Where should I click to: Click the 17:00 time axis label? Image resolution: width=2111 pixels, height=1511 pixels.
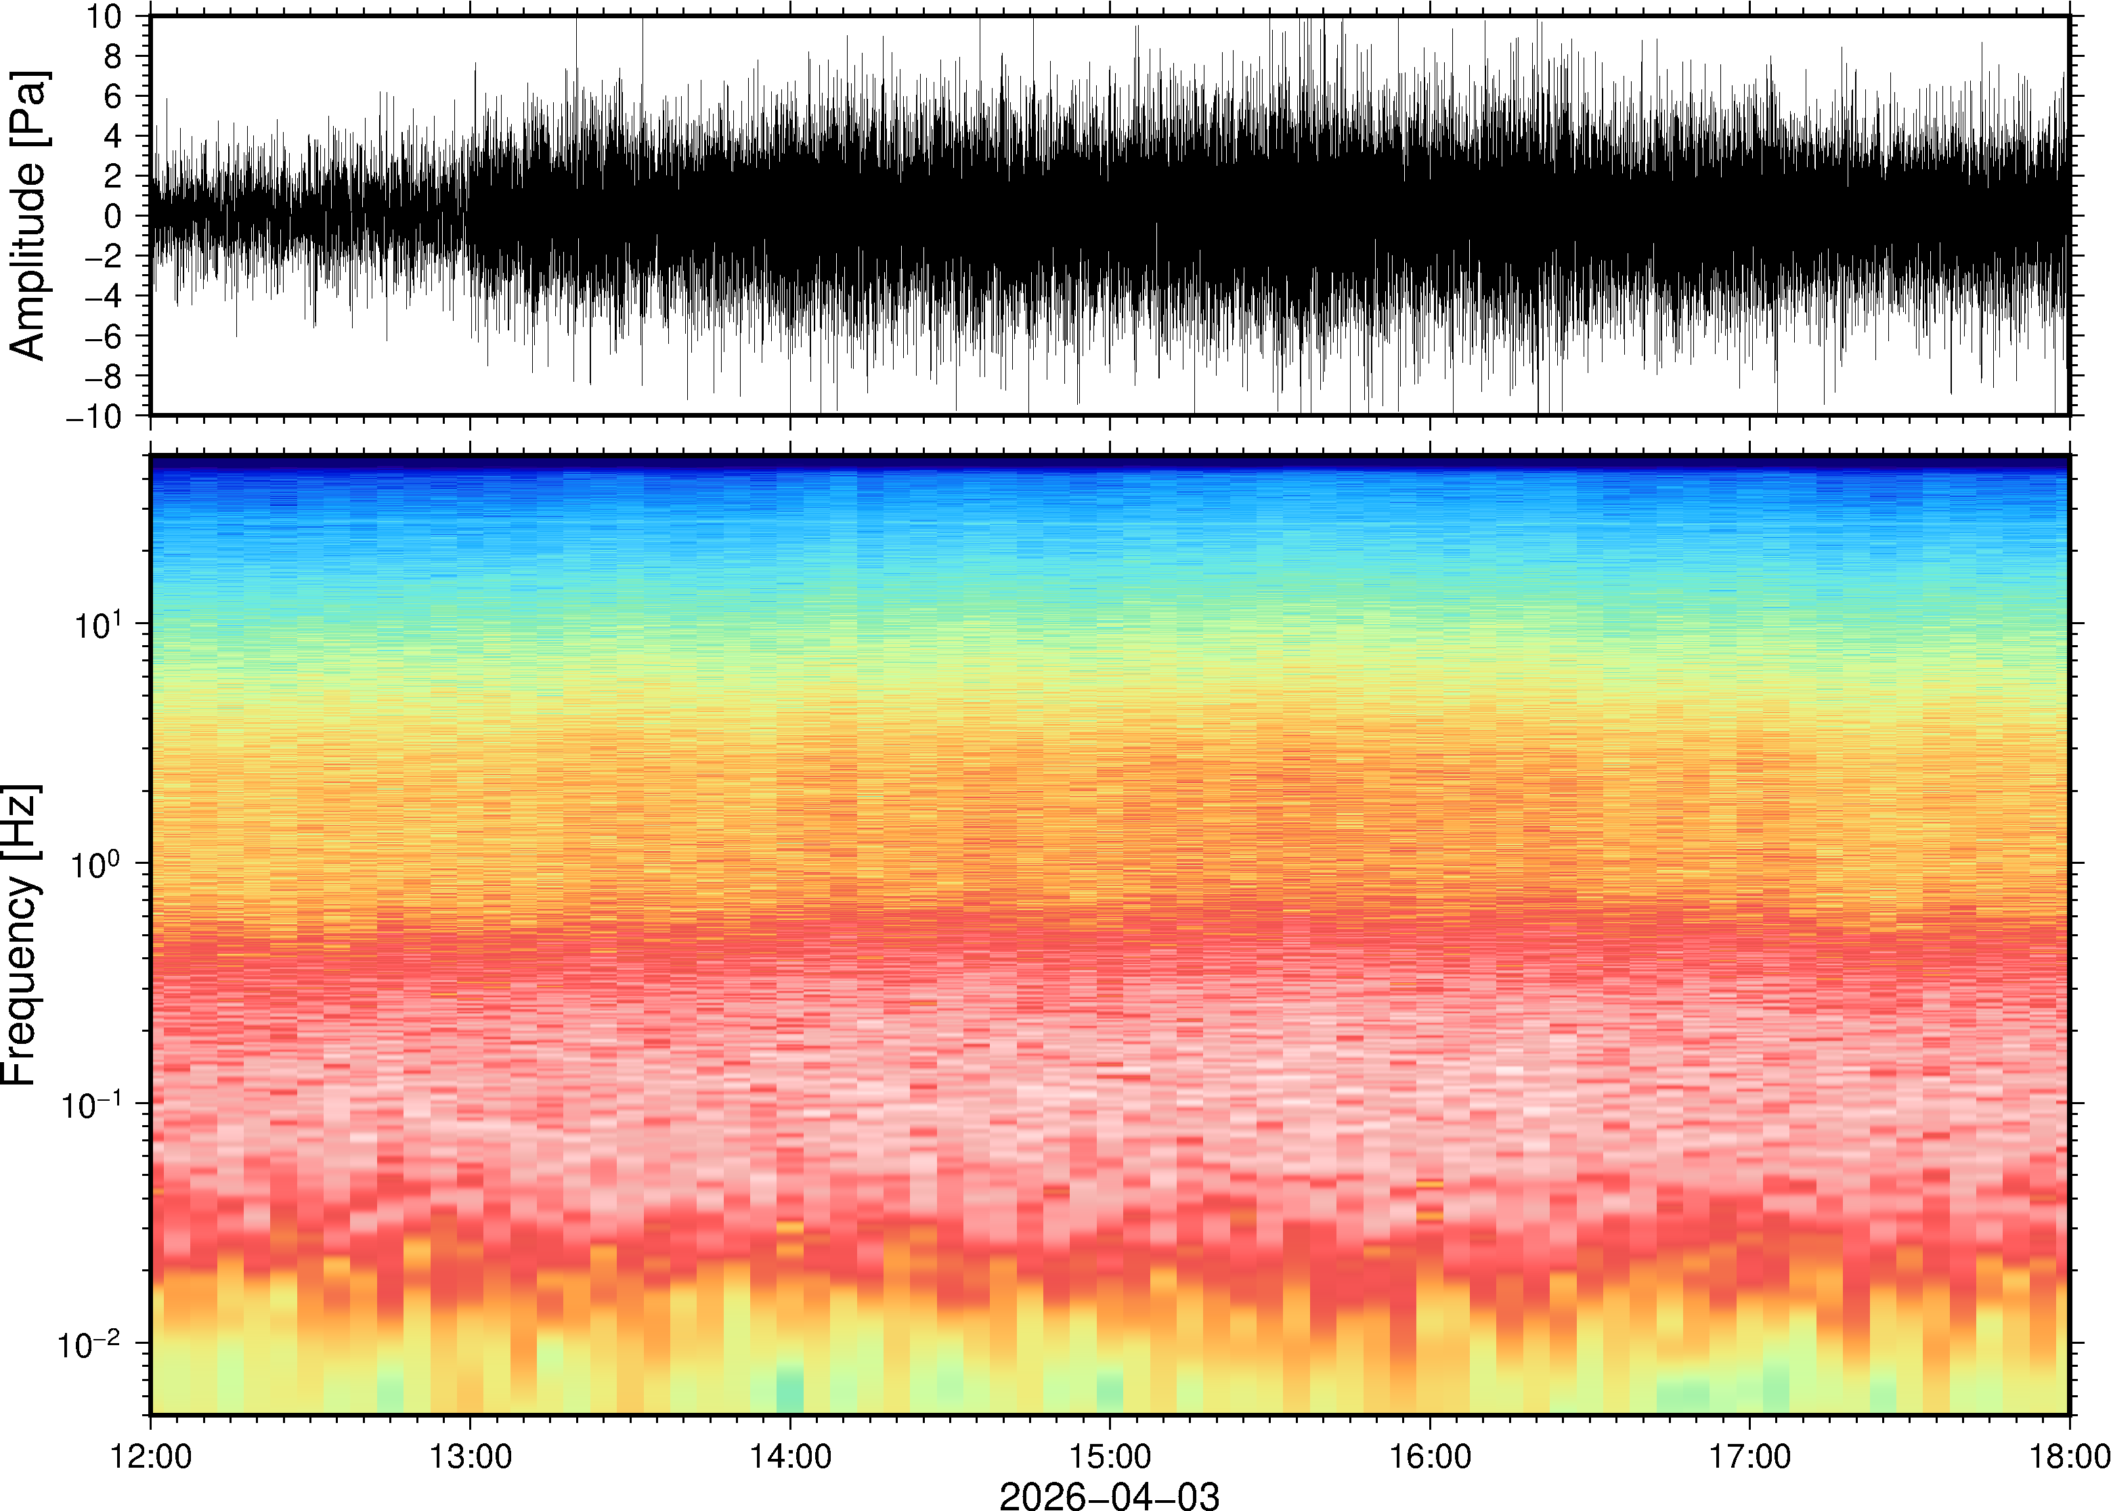click(1749, 1456)
